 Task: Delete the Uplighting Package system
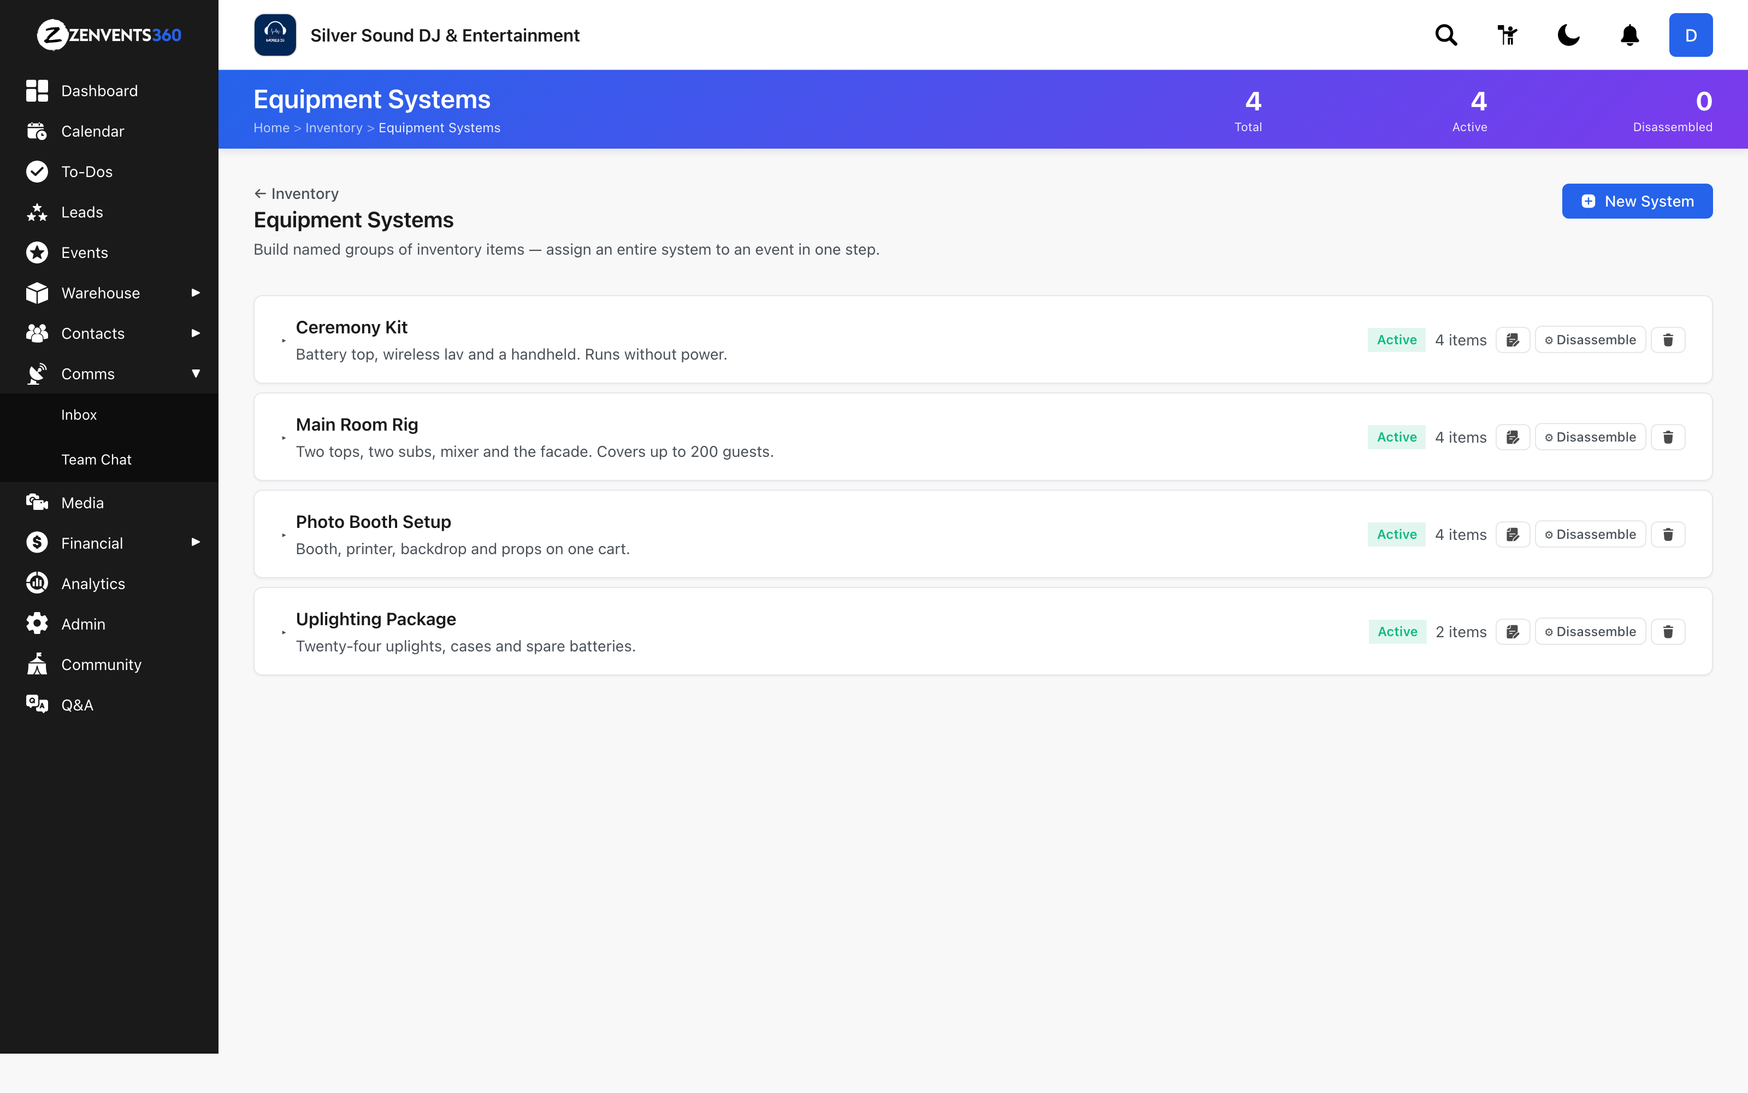tap(1668, 632)
